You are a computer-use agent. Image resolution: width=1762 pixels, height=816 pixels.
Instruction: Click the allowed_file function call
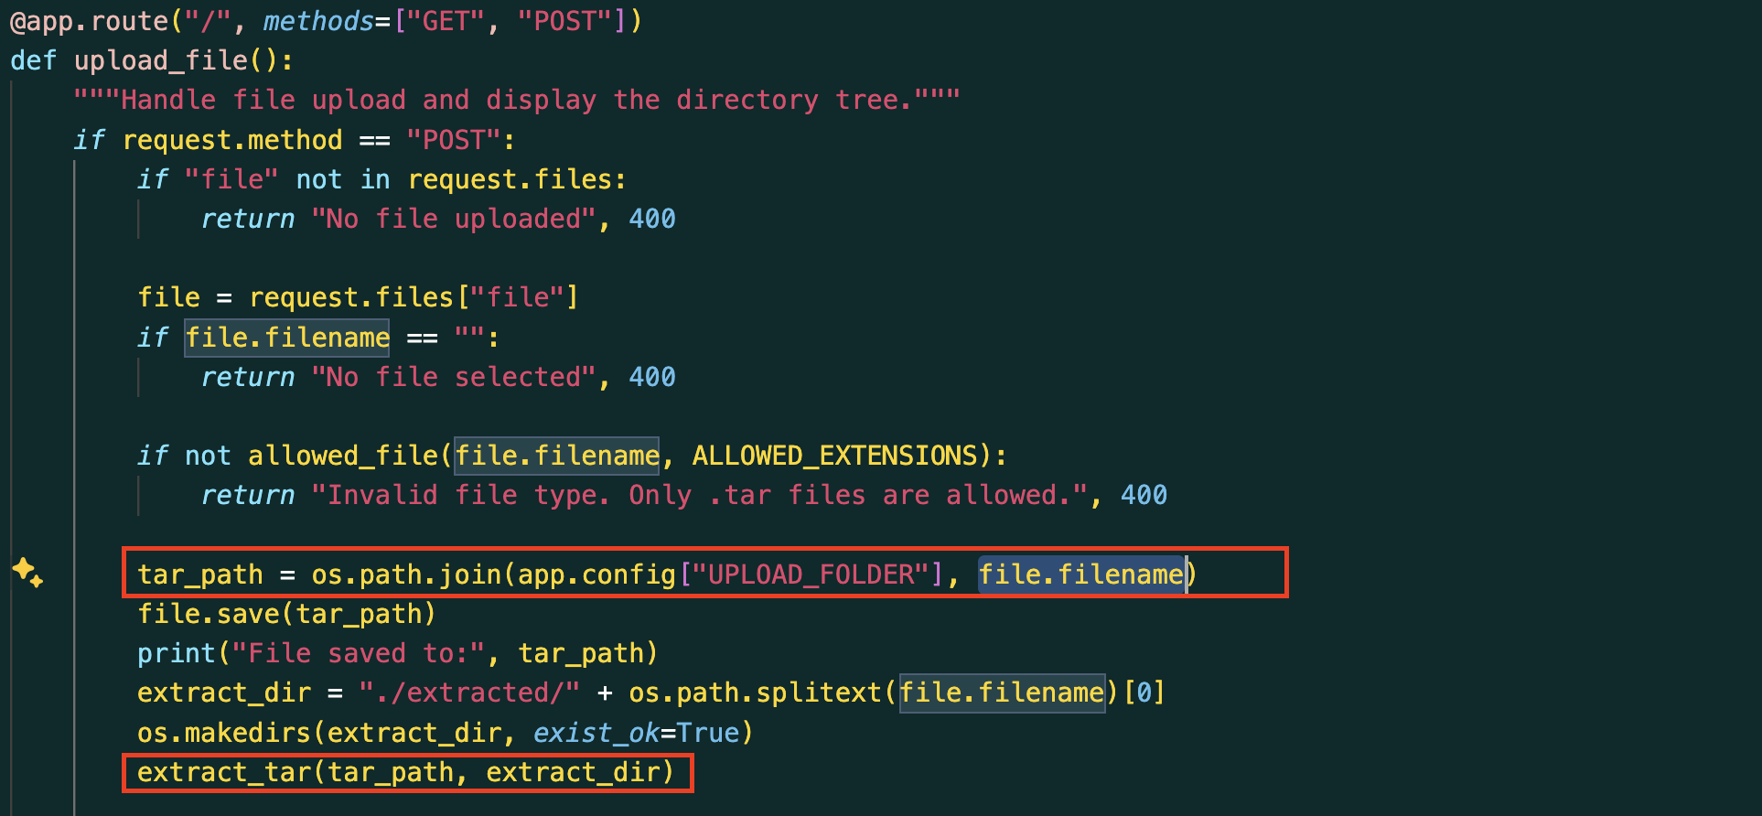(x=343, y=456)
